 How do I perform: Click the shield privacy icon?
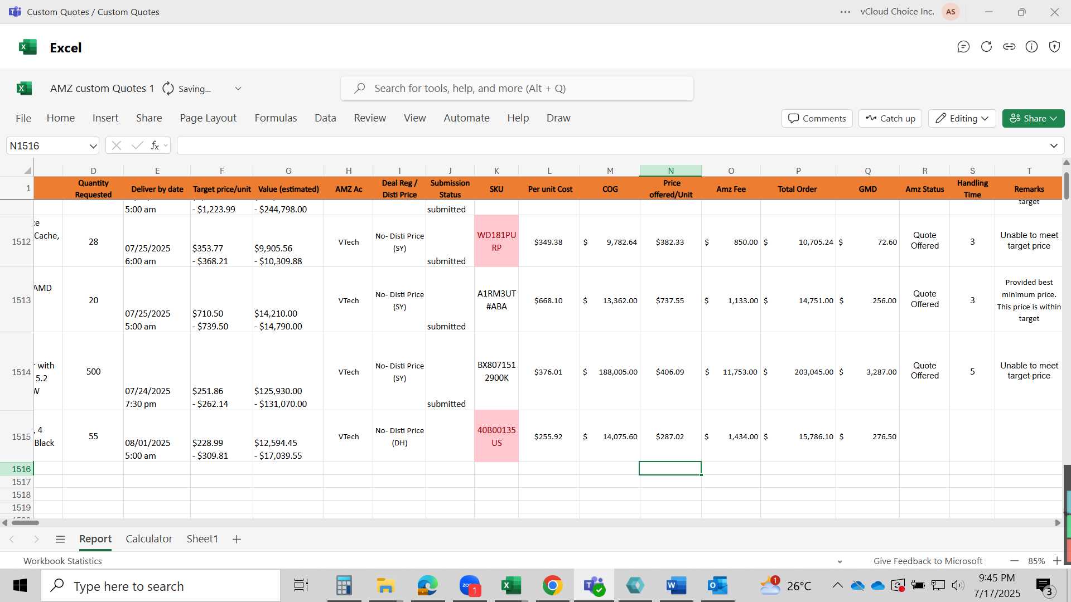[1054, 47]
